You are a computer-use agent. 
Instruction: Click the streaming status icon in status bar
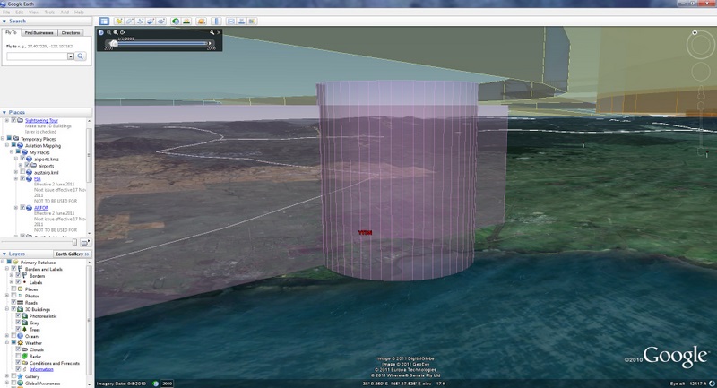(712, 384)
